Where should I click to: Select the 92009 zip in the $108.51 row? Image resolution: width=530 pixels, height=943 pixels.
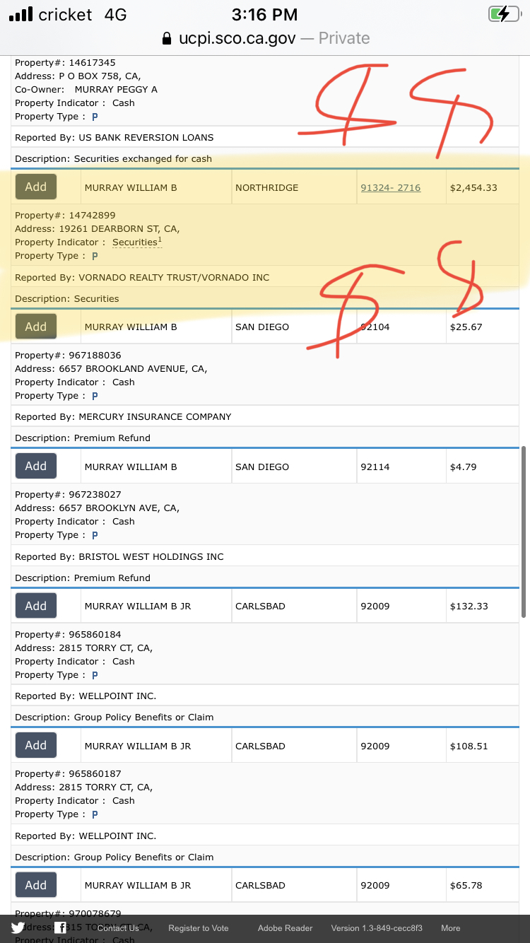401,746
